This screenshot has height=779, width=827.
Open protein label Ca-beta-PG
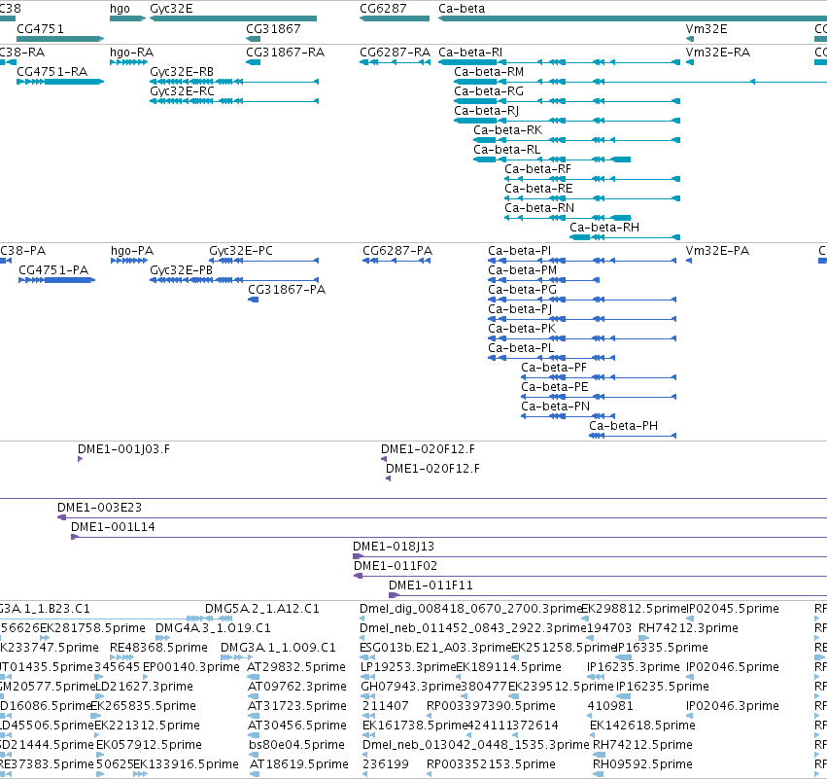tap(522, 290)
